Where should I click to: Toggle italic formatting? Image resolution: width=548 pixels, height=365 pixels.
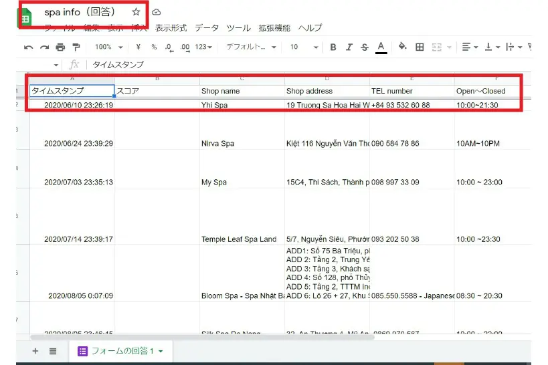click(x=349, y=47)
